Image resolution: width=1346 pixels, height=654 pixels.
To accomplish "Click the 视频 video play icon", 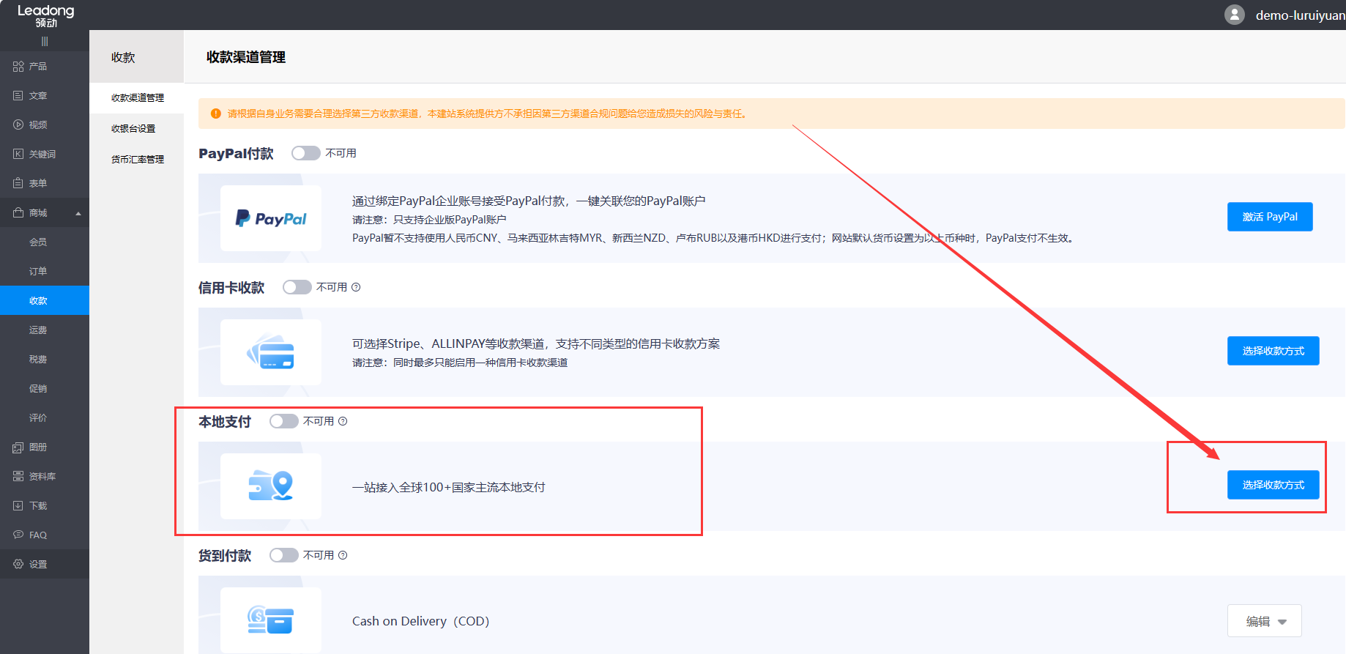I will (18, 125).
